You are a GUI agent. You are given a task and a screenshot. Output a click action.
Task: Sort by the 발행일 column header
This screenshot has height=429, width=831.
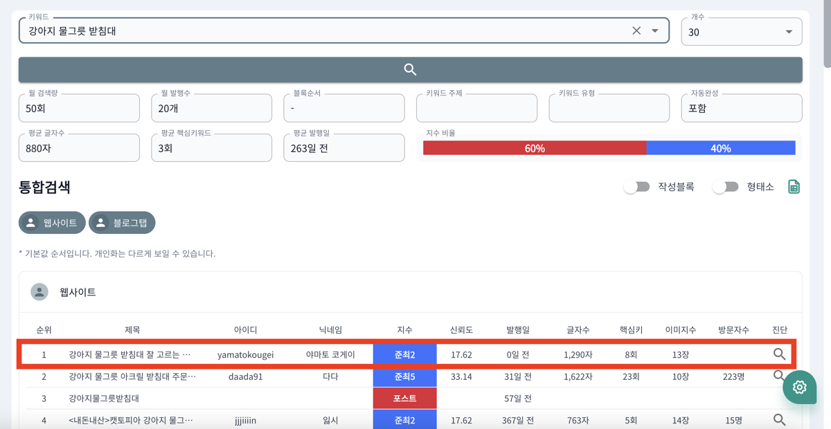click(x=517, y=330)
